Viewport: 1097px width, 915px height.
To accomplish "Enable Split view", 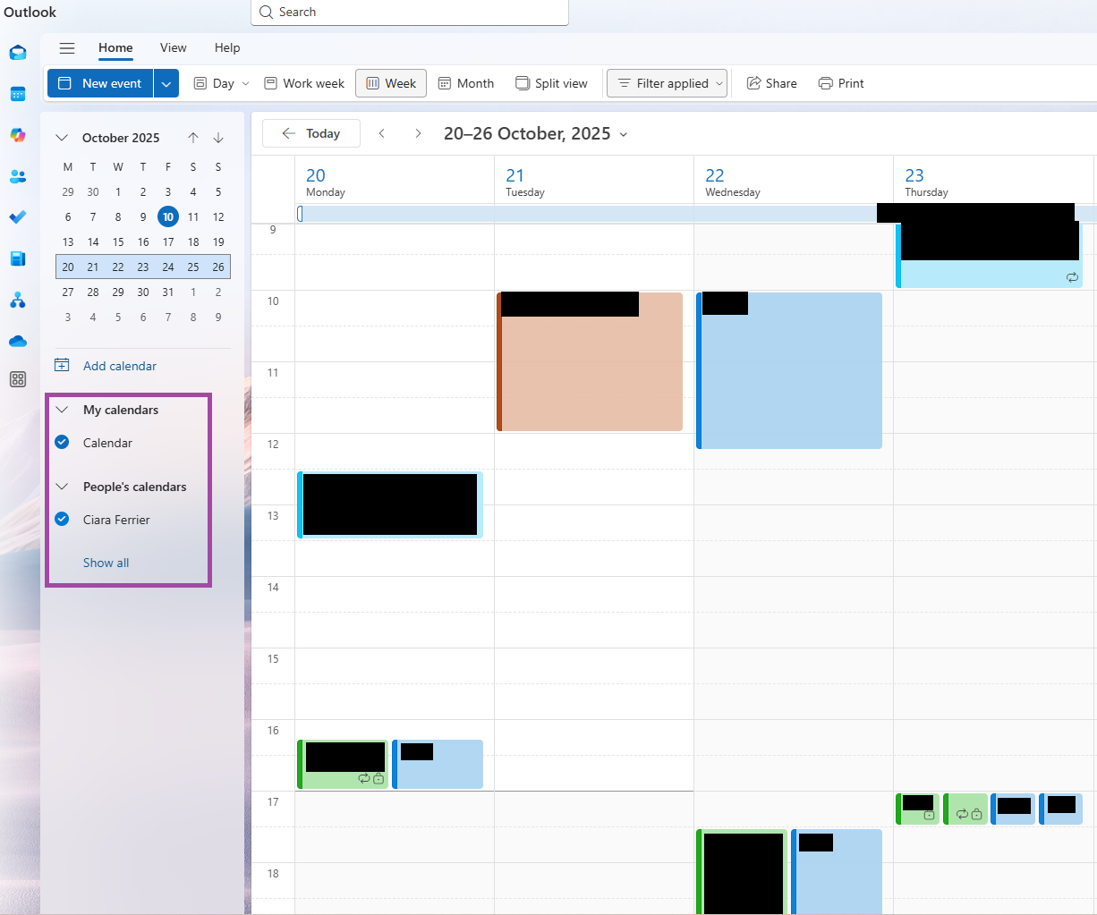I will [x=551, y=83].
